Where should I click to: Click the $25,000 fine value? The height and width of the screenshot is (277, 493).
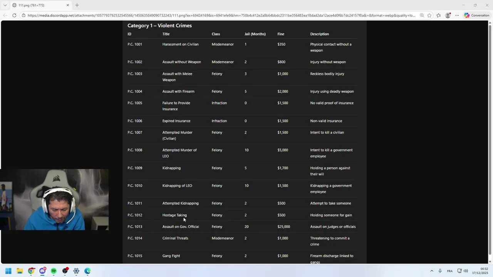283,227
